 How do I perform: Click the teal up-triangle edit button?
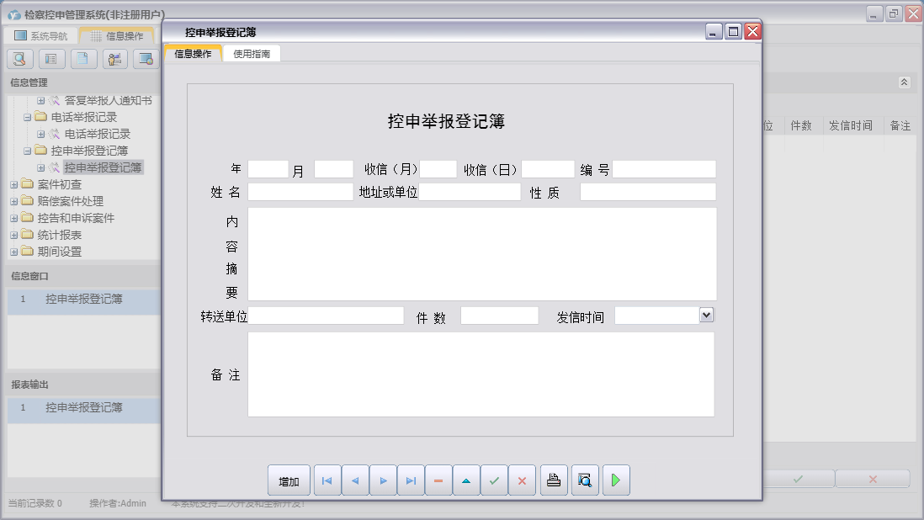coord(466,480)
